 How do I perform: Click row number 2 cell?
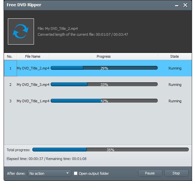10,85
